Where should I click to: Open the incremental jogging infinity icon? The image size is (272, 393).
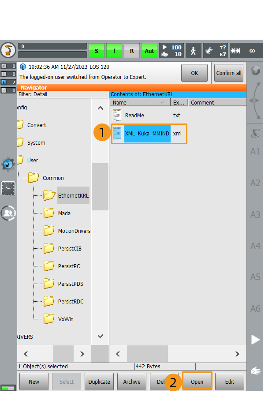point(246,51)
